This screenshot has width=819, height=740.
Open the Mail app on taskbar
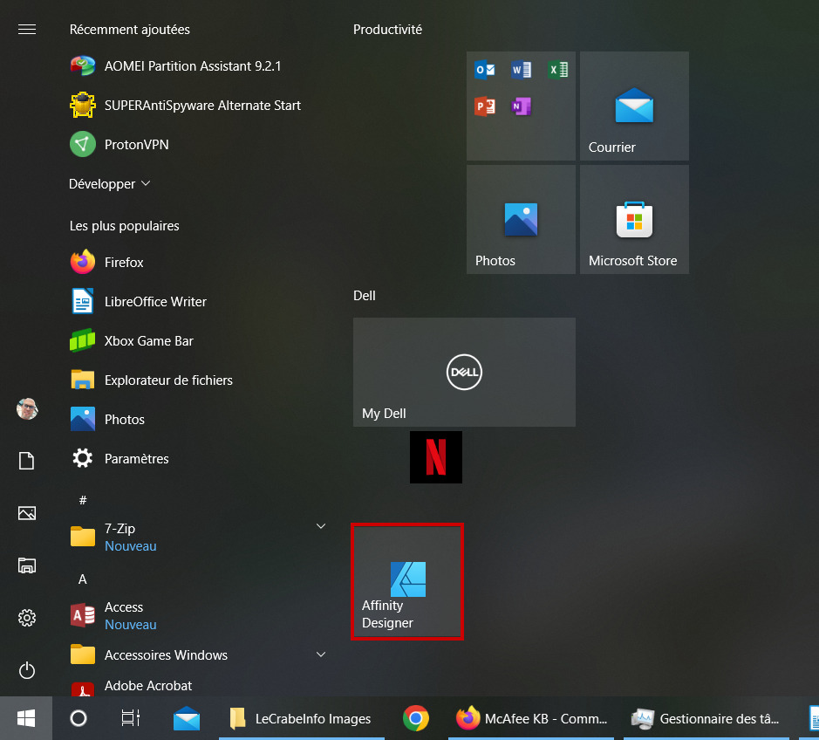(187, 718)
